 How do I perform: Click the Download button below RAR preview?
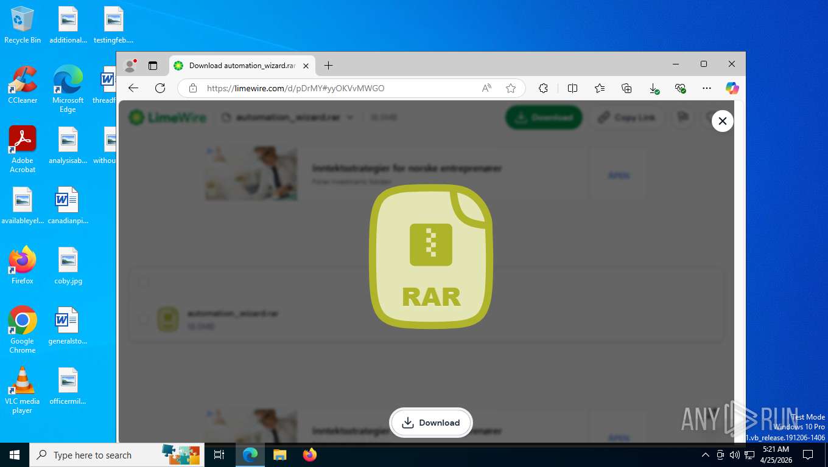pyautogui.click(x=431, y=423)
